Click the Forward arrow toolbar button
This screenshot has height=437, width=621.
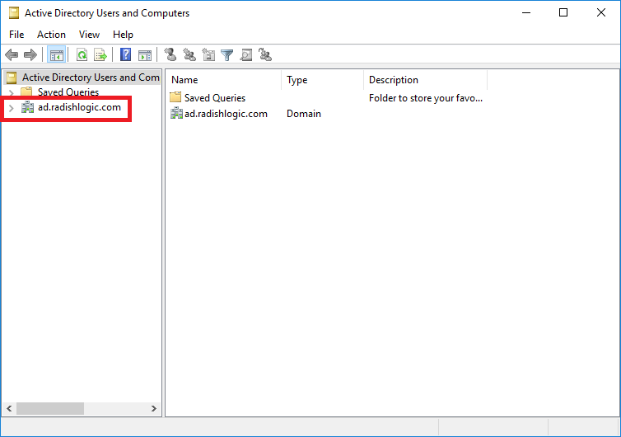30,54
